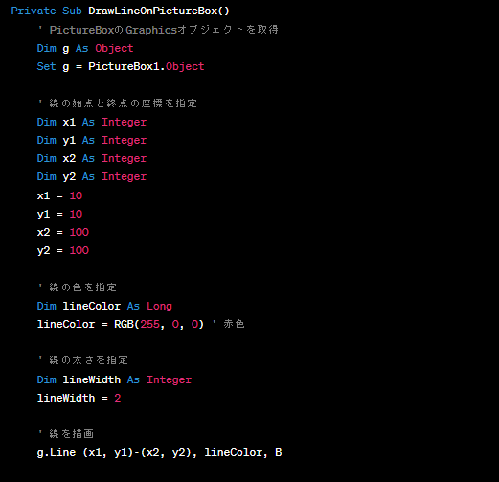Screen dimensions: 499x482
Task: Click the 線を描画 comment line
Action: coord(66,434)
